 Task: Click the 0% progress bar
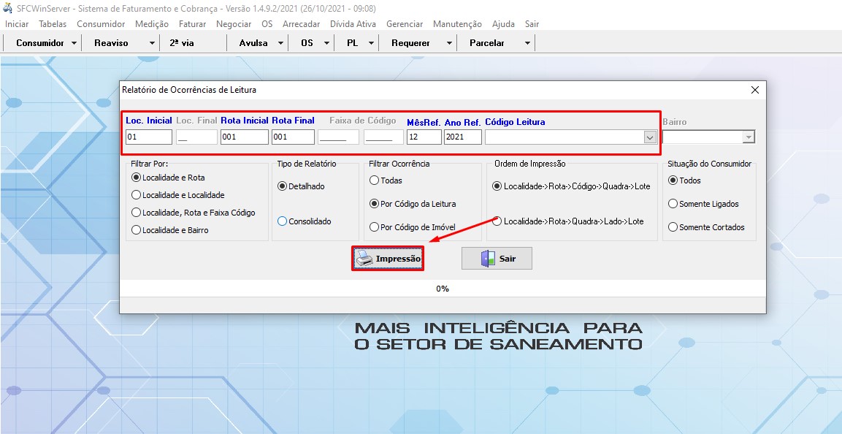[442, 289]
